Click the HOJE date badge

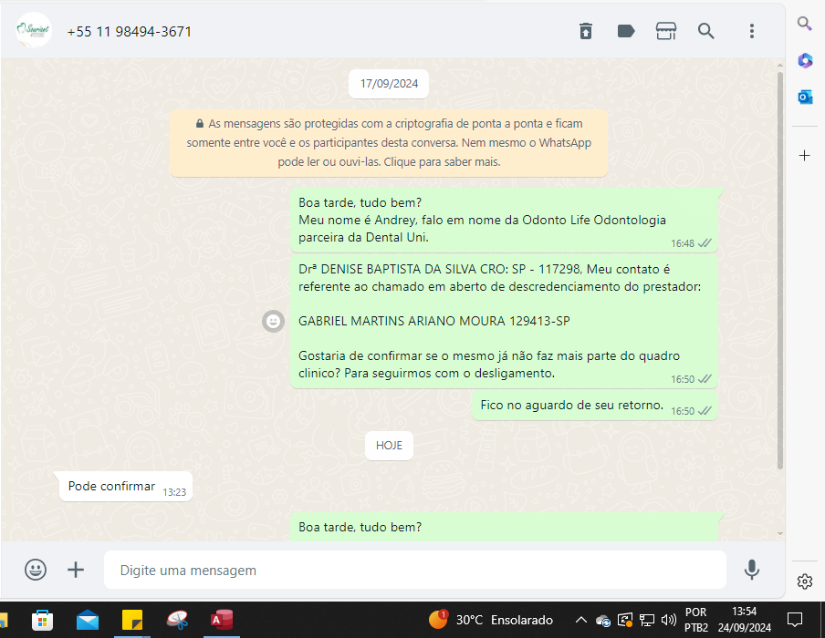(x=389, y=445)
